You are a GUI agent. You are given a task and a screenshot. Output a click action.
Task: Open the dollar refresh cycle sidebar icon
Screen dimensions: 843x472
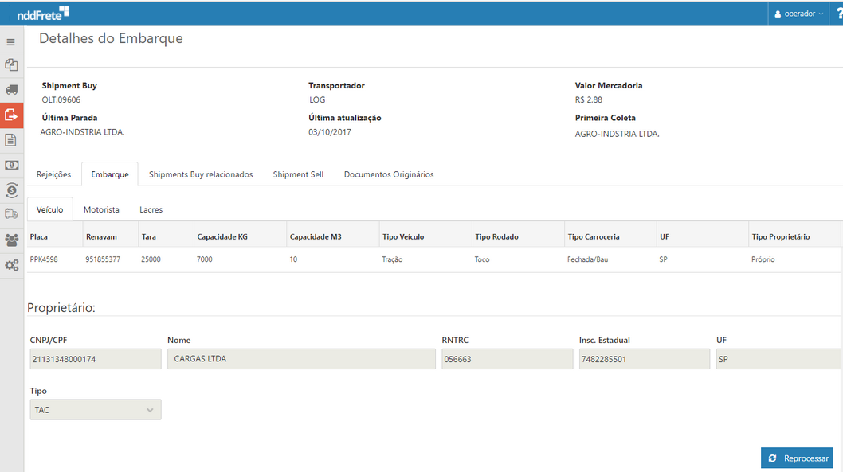[11, 189]
